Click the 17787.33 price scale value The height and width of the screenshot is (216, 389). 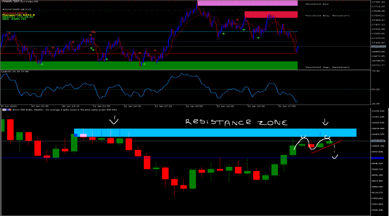click(x=379, y=2)
